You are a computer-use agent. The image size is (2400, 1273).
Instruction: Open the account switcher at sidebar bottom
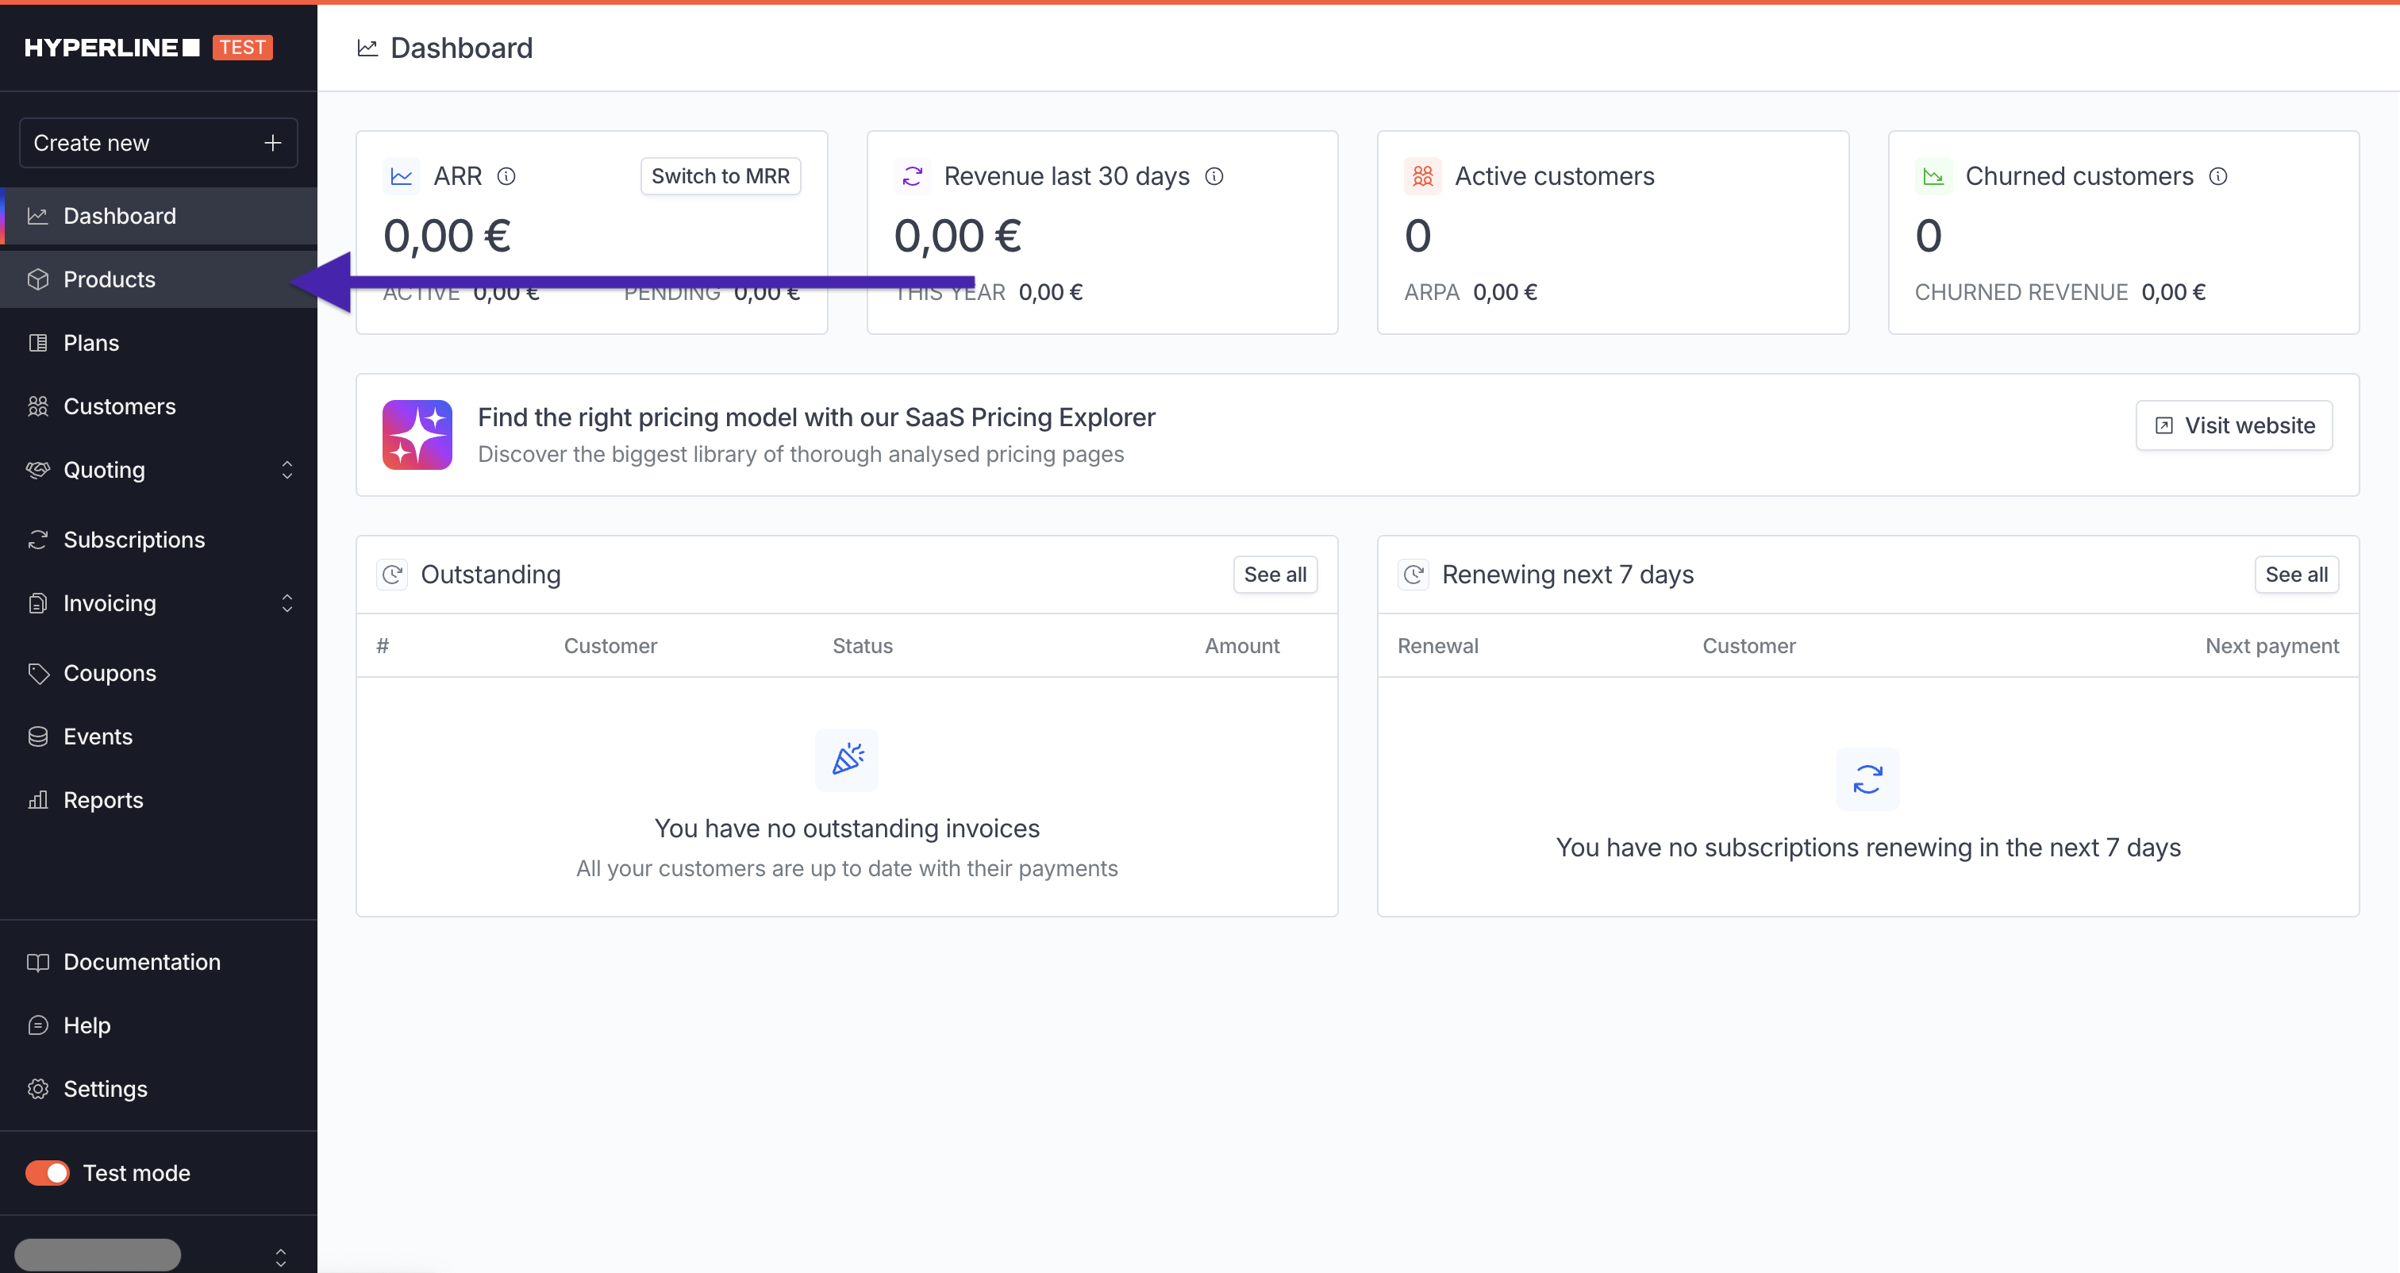[280, 1256]
